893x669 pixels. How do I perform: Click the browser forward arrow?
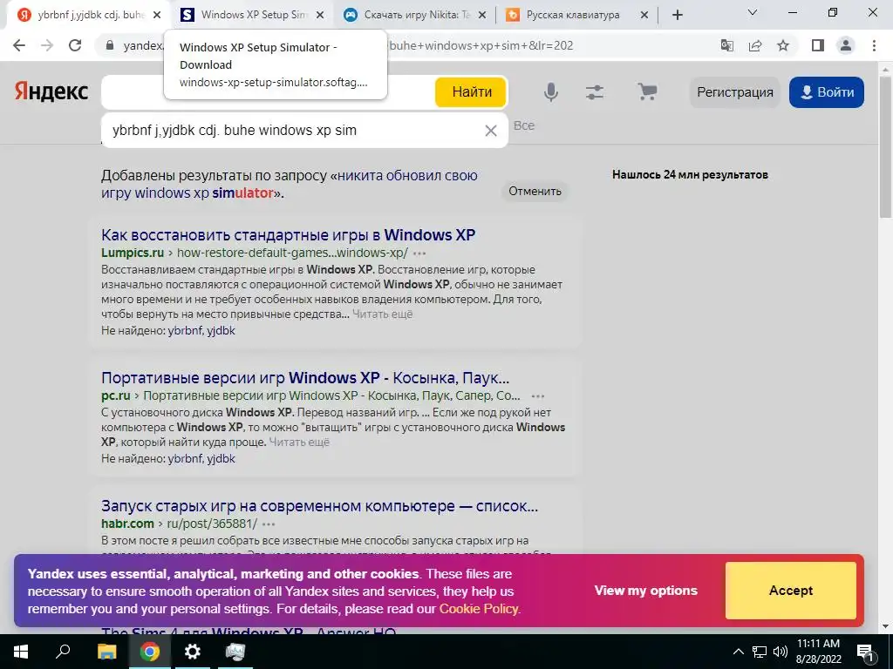point(47,45)
